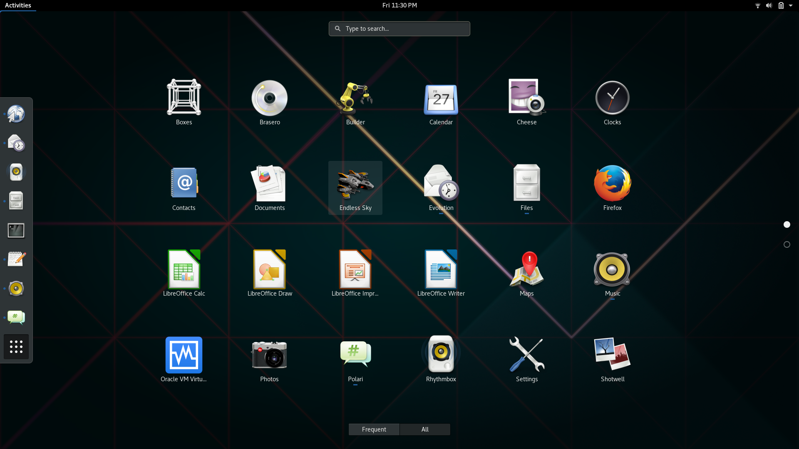Start the Endless Sky game
799x449 pixels.
(x=355, y=188)
